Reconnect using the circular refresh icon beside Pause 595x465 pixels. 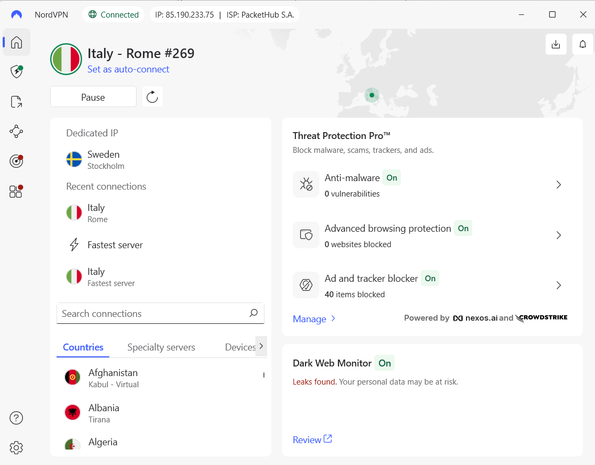click(x=152, y=96)
